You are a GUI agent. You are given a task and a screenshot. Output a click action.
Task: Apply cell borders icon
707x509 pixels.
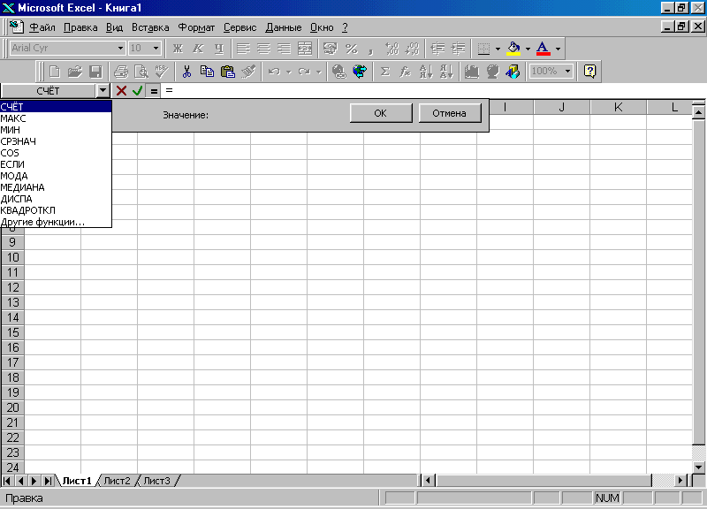[x=483, y=49]
